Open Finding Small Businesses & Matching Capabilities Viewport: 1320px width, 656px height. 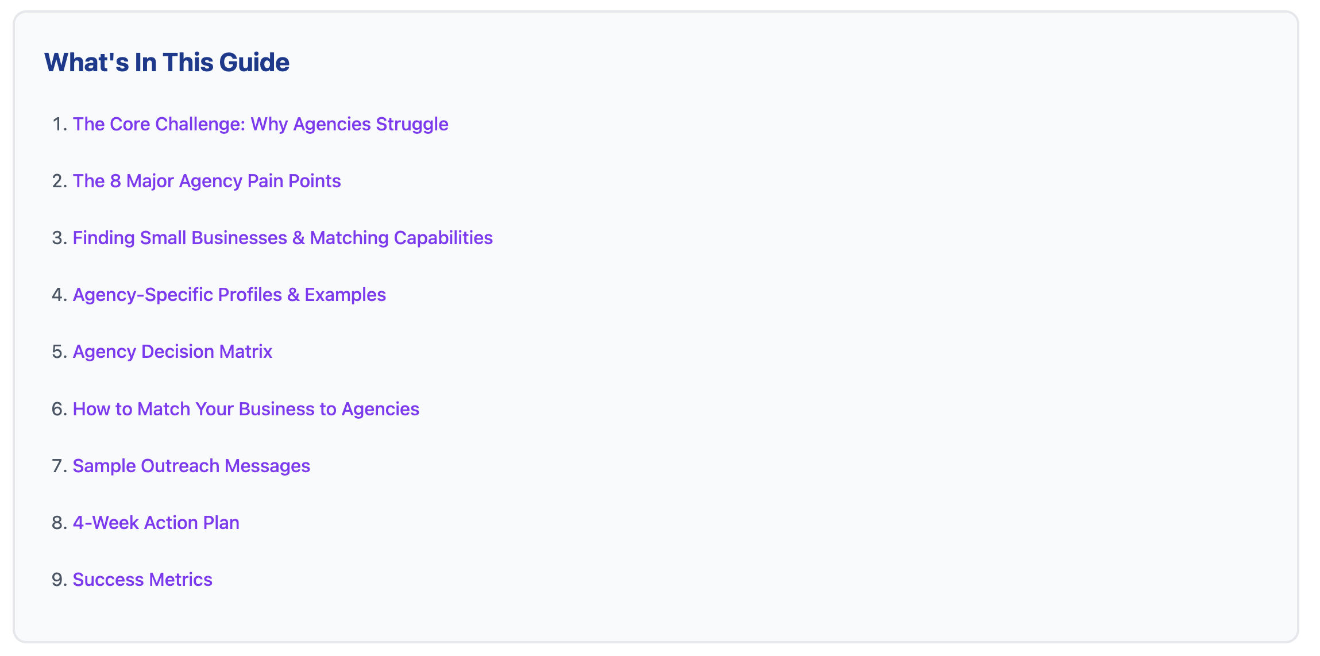pyautogui.click(x=282, y=237)
